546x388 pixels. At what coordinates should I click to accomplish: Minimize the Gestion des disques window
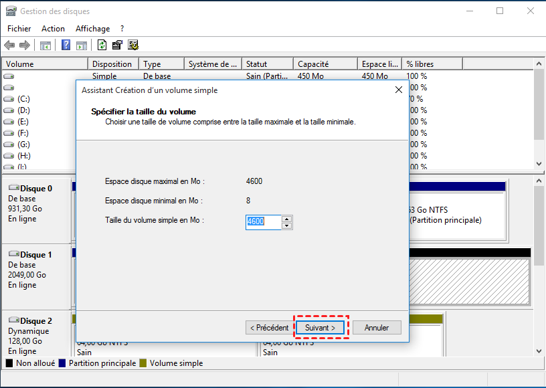(x=470, y=11)
